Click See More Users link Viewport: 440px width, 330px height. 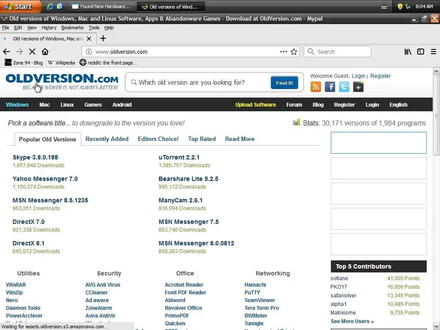352,321
